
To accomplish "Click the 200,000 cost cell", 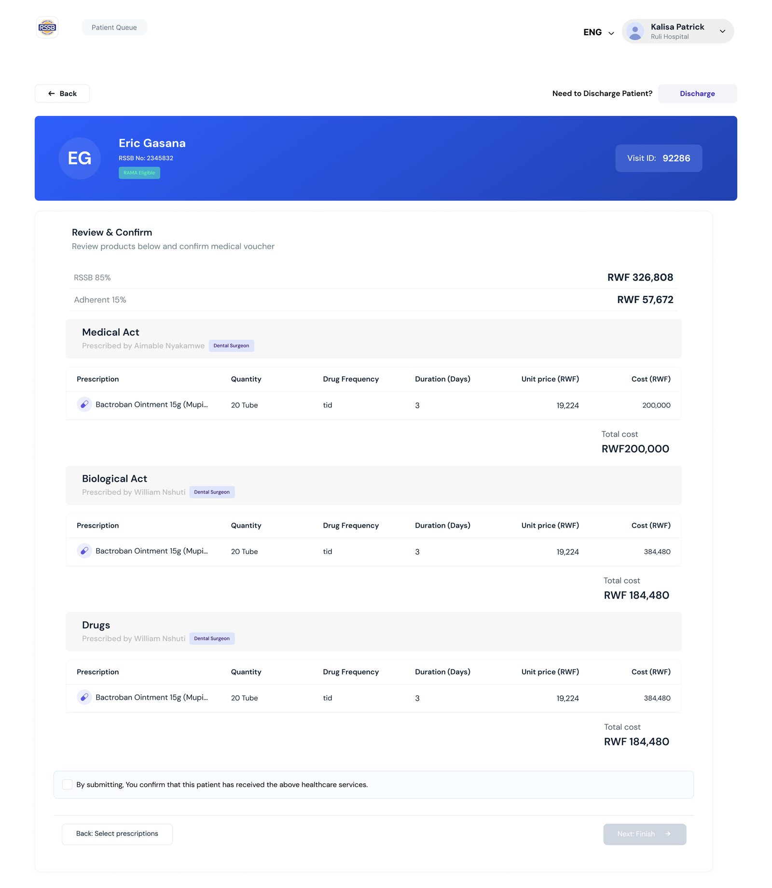I will pyautogui.click(x=656, y=405).
